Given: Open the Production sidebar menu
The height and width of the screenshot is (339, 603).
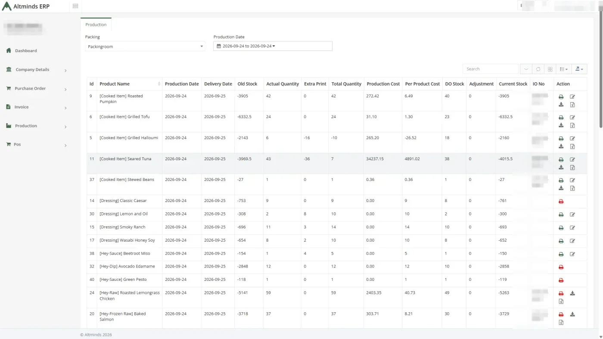Looking at the screenshot, I should (37, 126).
